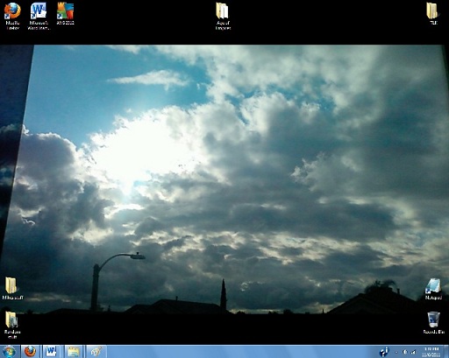The image size is (449, 358).
Task: Select the Mozilla Firefox desktop shortcut
Action: [12, 16]
